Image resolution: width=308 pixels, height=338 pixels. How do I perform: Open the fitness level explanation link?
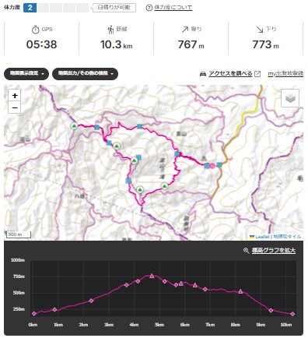[x=173, y=8]
